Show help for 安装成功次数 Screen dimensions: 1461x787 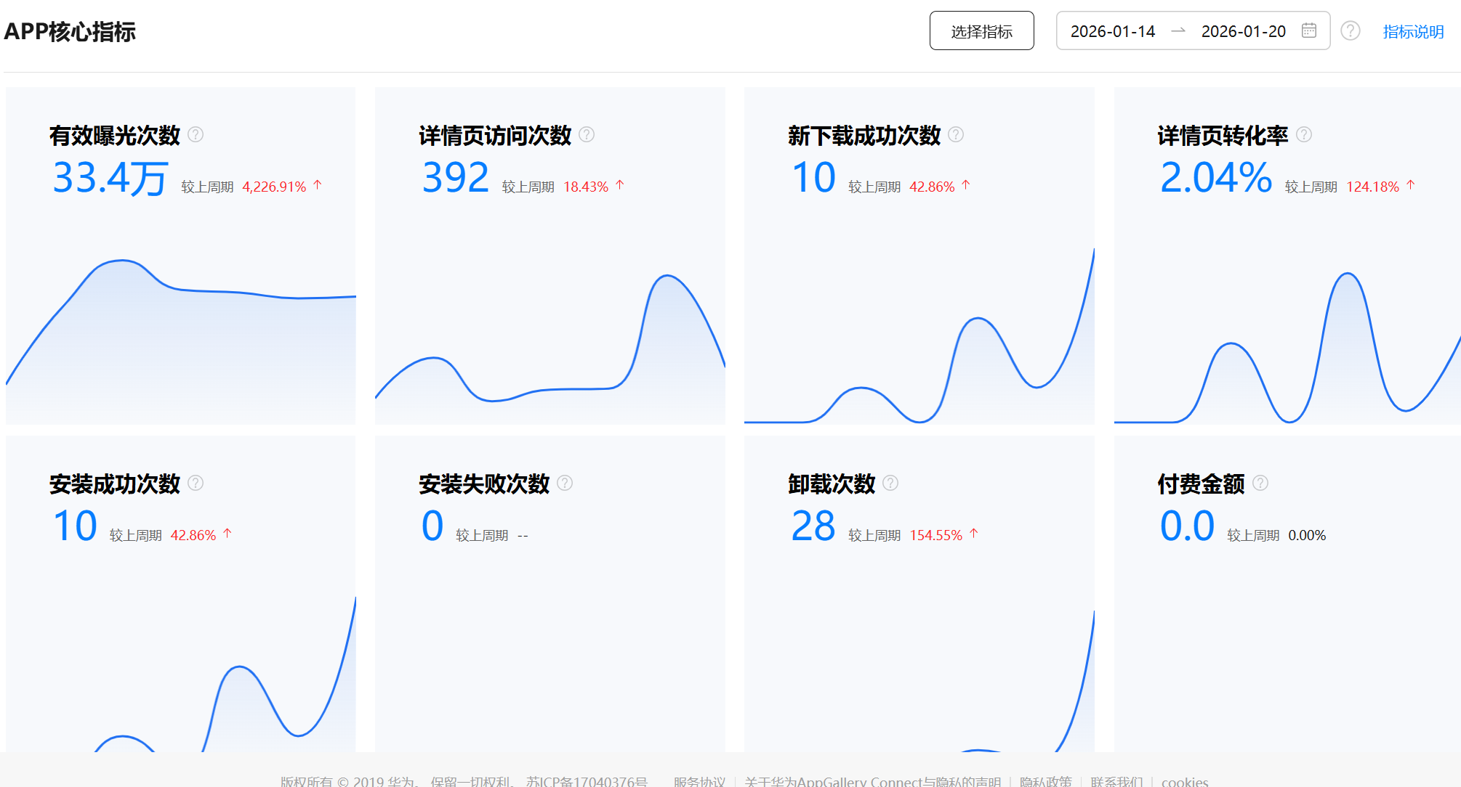(x=196, y=483)
